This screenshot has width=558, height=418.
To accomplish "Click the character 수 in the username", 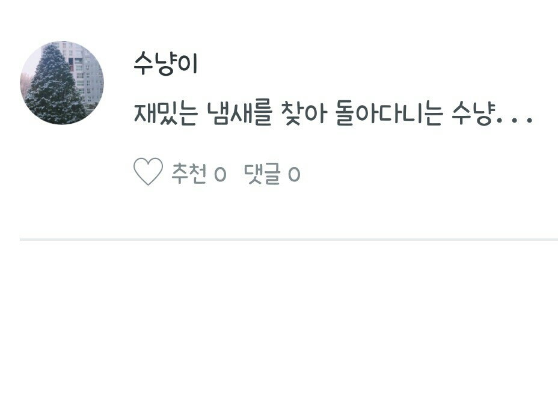I will 144,64.
